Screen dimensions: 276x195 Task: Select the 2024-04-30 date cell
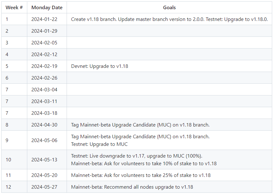click(x=44, y=125)
